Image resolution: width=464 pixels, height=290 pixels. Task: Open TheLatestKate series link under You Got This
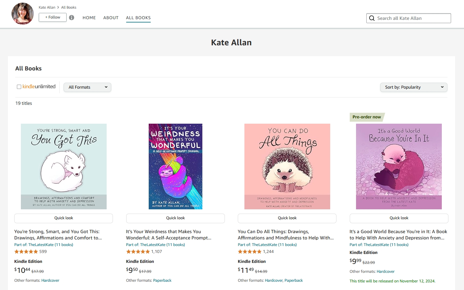tap(44, 245)
